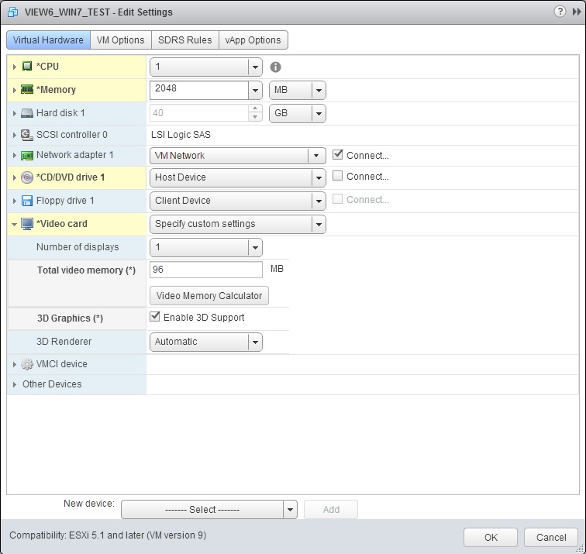
Task: Expand the SCSI controller 0 row
Action: 14,135
